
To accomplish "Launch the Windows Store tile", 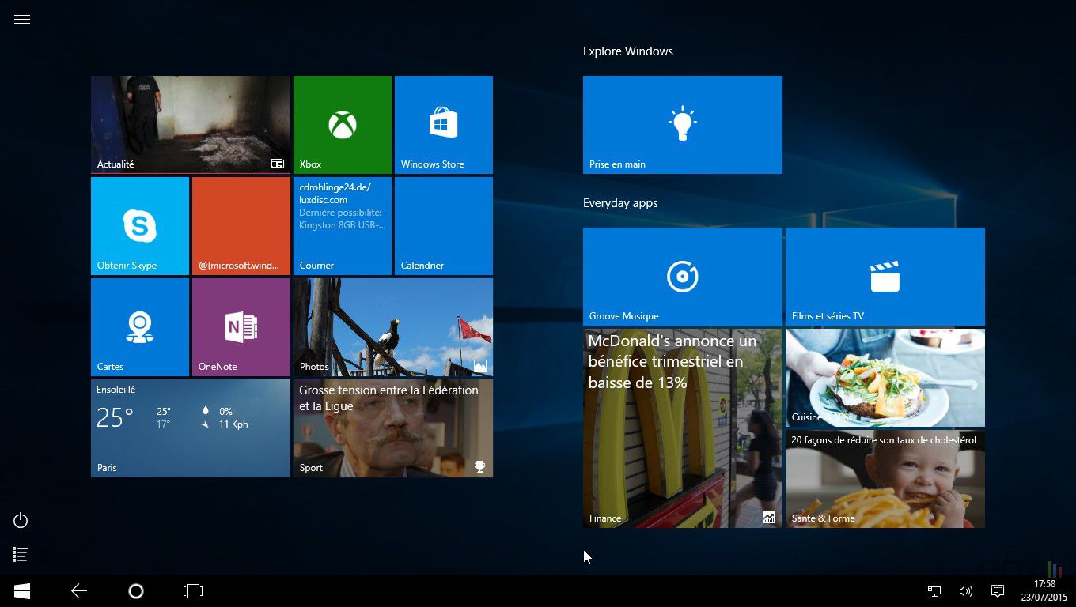I will 444,125.
